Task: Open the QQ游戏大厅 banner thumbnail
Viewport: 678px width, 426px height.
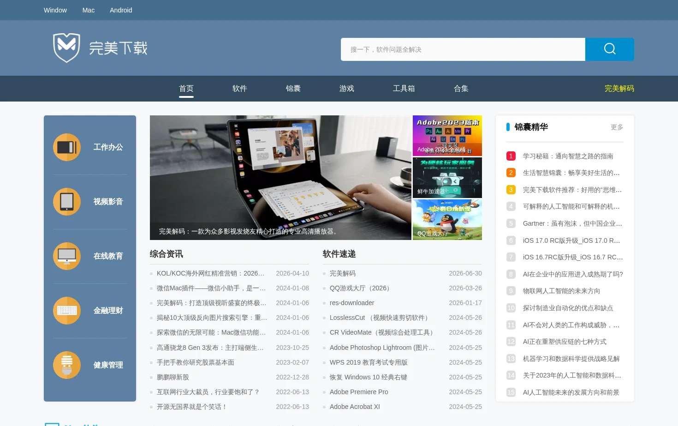Action: pos(447,220)
